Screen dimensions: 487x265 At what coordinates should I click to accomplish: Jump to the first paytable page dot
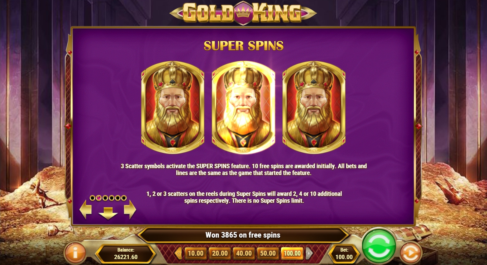pos(92,198)
